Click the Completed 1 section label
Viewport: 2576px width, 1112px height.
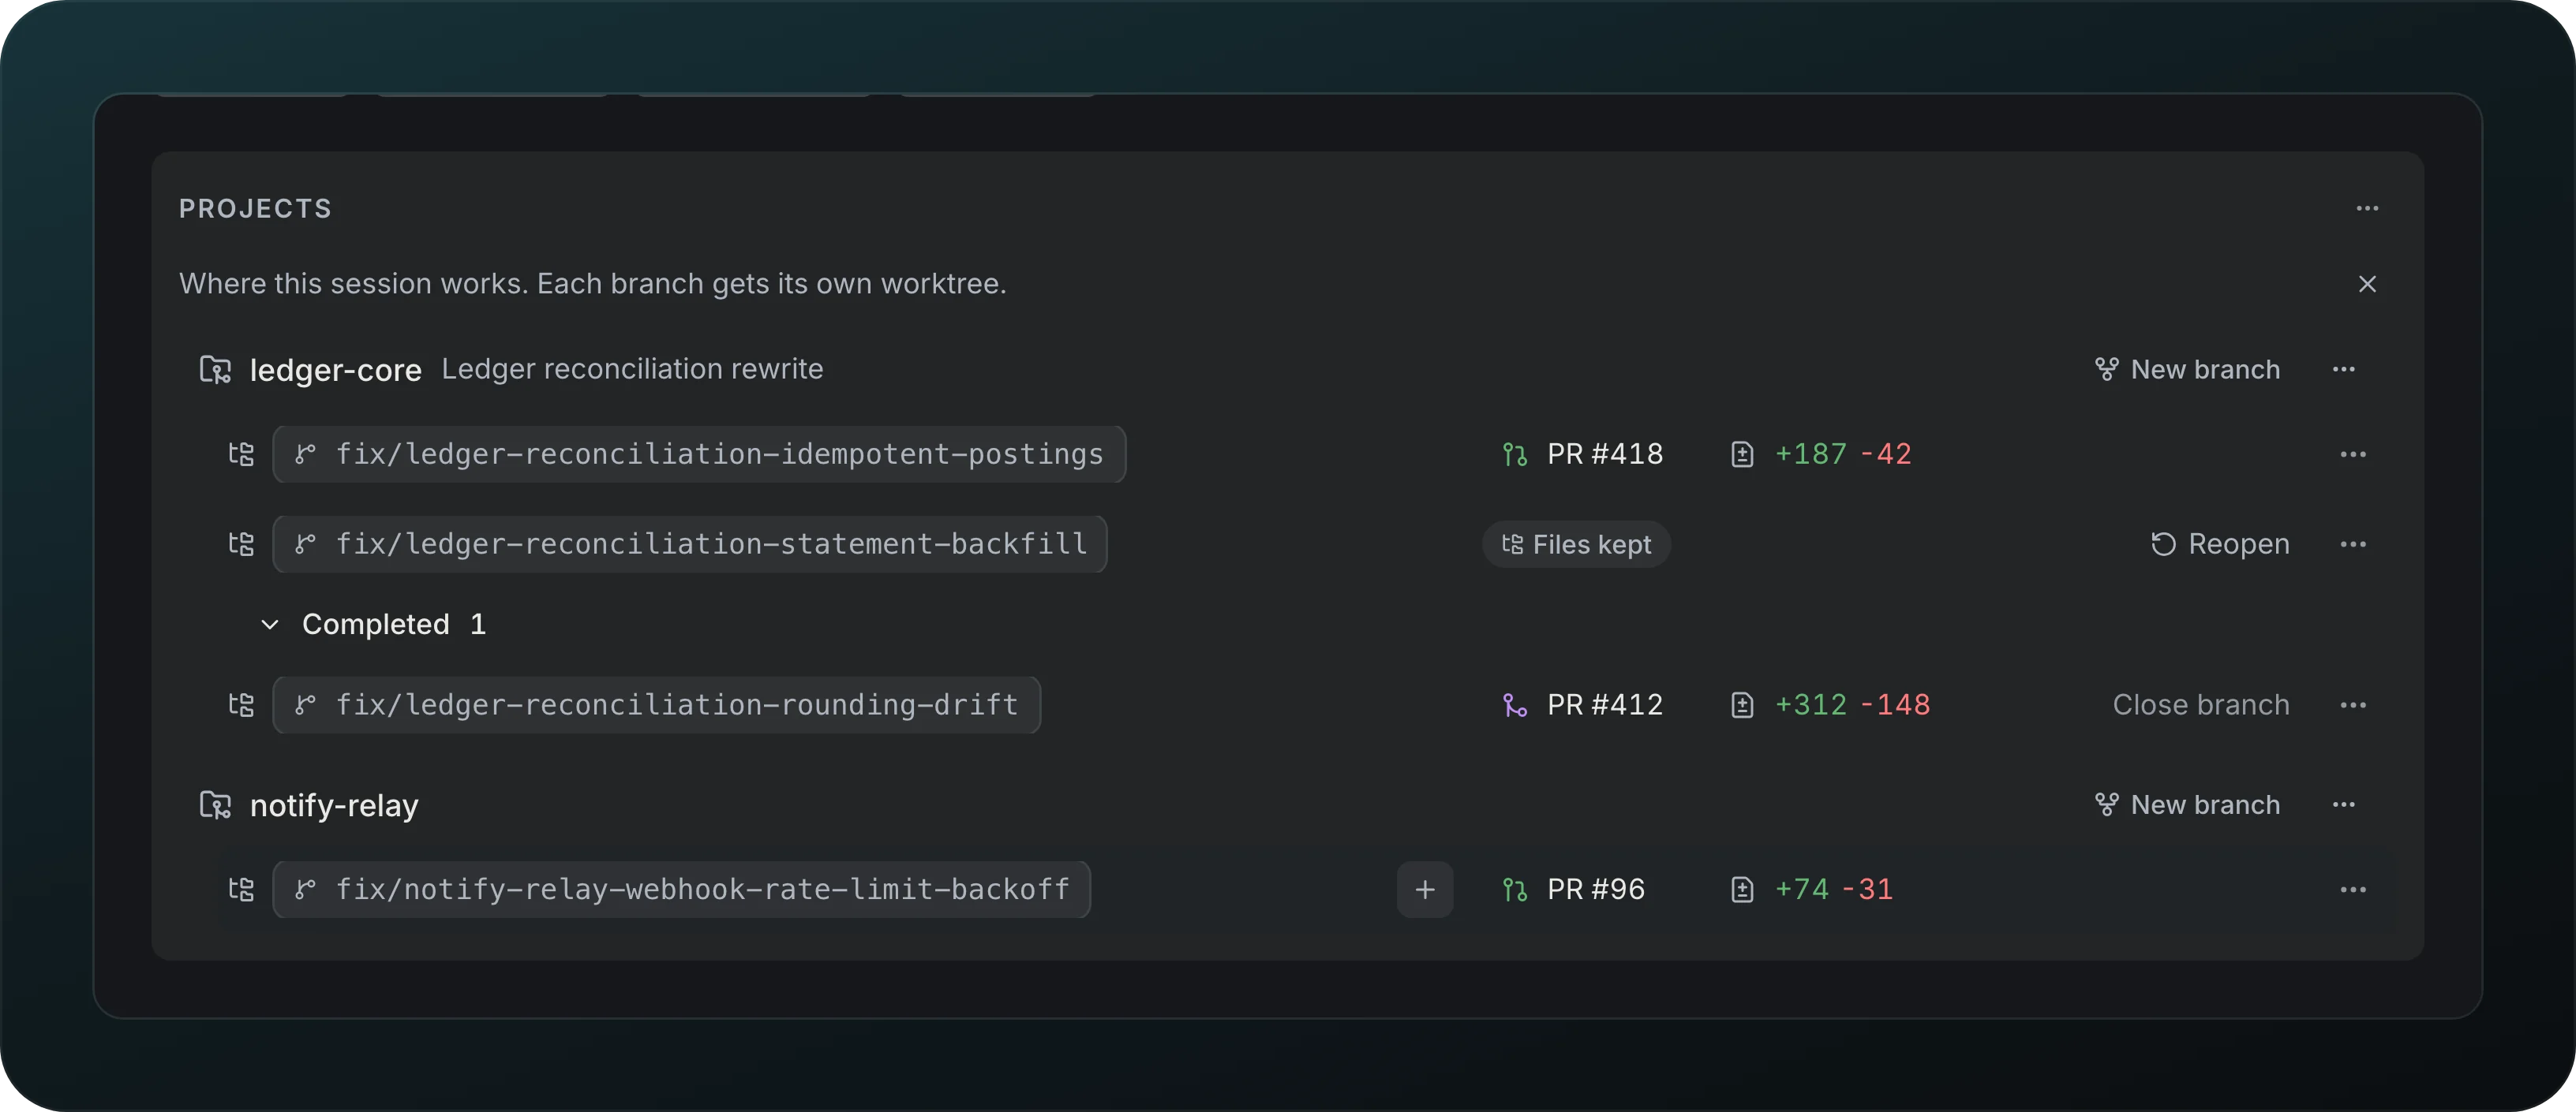click(x=394, y=625)
